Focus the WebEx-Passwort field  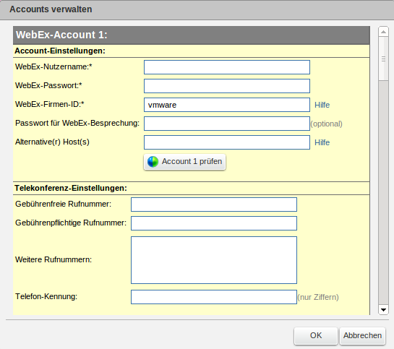227,86
